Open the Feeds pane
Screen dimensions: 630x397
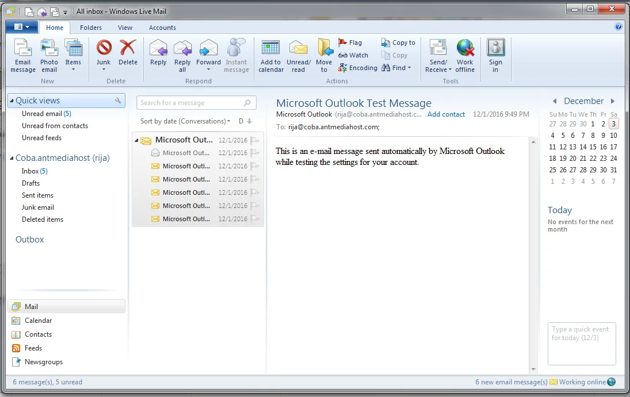pyautogui.click(x=27, y=348)
